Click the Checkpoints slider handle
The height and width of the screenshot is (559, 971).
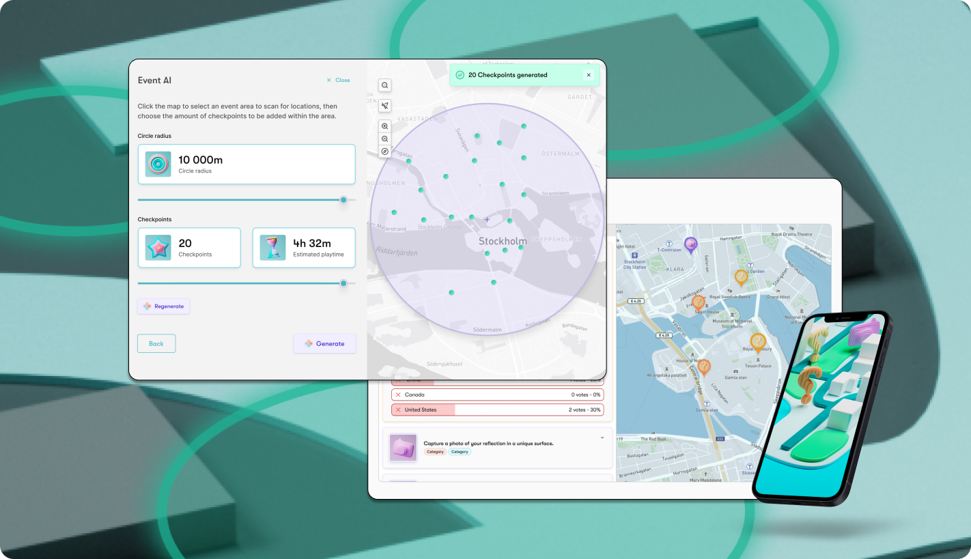click(343, 283)
